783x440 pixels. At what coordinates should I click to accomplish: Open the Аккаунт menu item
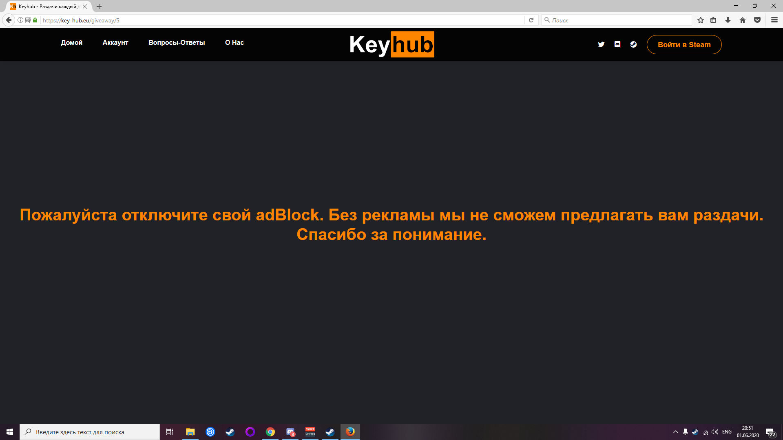pyautogui.click(x=115, y=42)
